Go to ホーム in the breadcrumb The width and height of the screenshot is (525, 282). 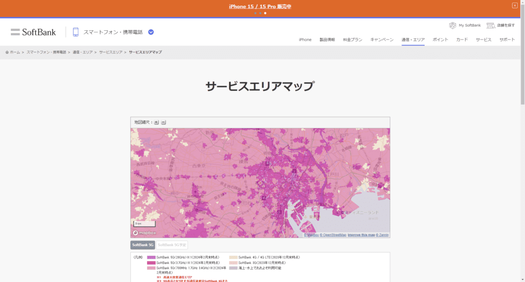15,52
